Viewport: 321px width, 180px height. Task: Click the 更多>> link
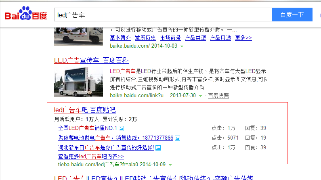(x=243, y=38)
